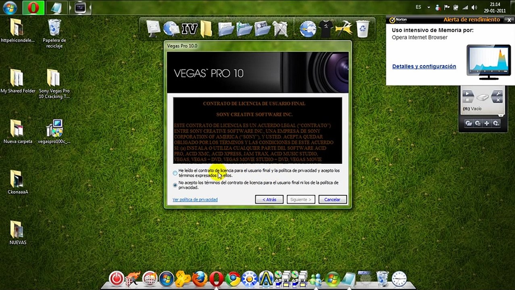Image resolution: width=515 pixels, height=290 pixels.
Task: Open the 'httpelricondele...' desktop folder
Action: pos(17,31)
